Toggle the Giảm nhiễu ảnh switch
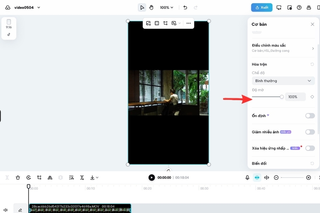Screen dimensions: 320x213 point(310,132)
